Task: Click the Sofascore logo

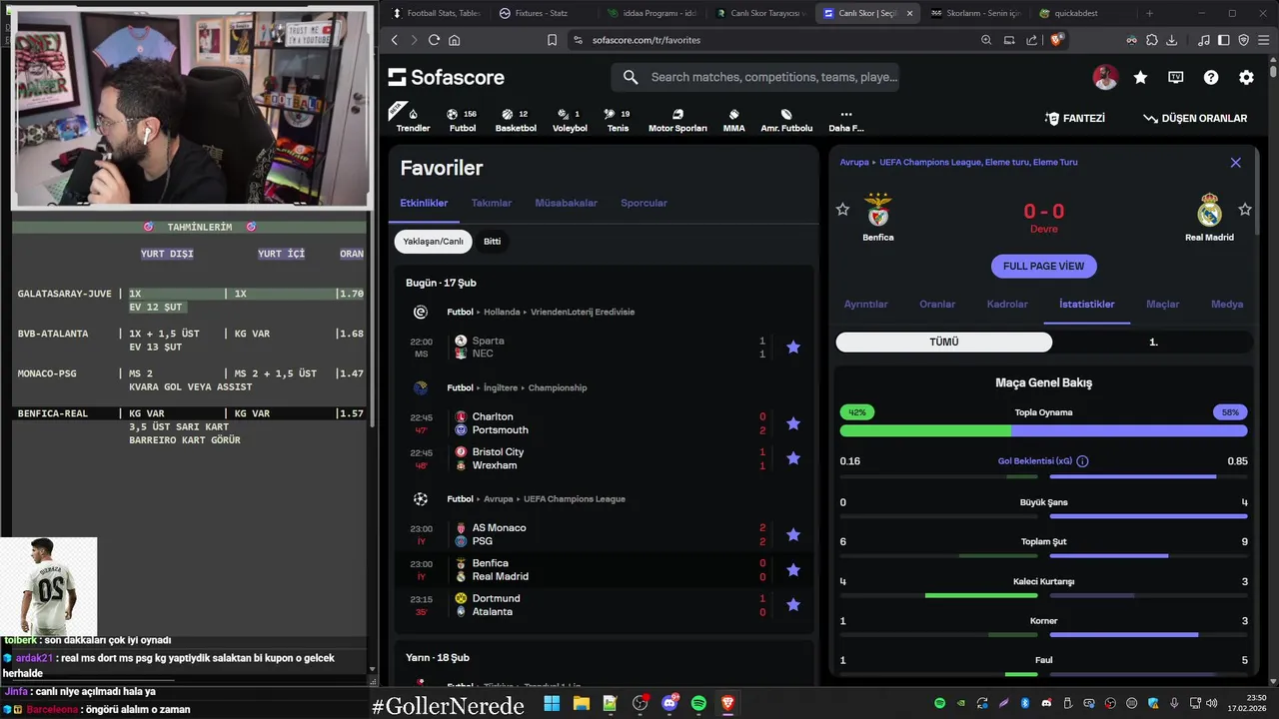Action: tap(447, 77)
